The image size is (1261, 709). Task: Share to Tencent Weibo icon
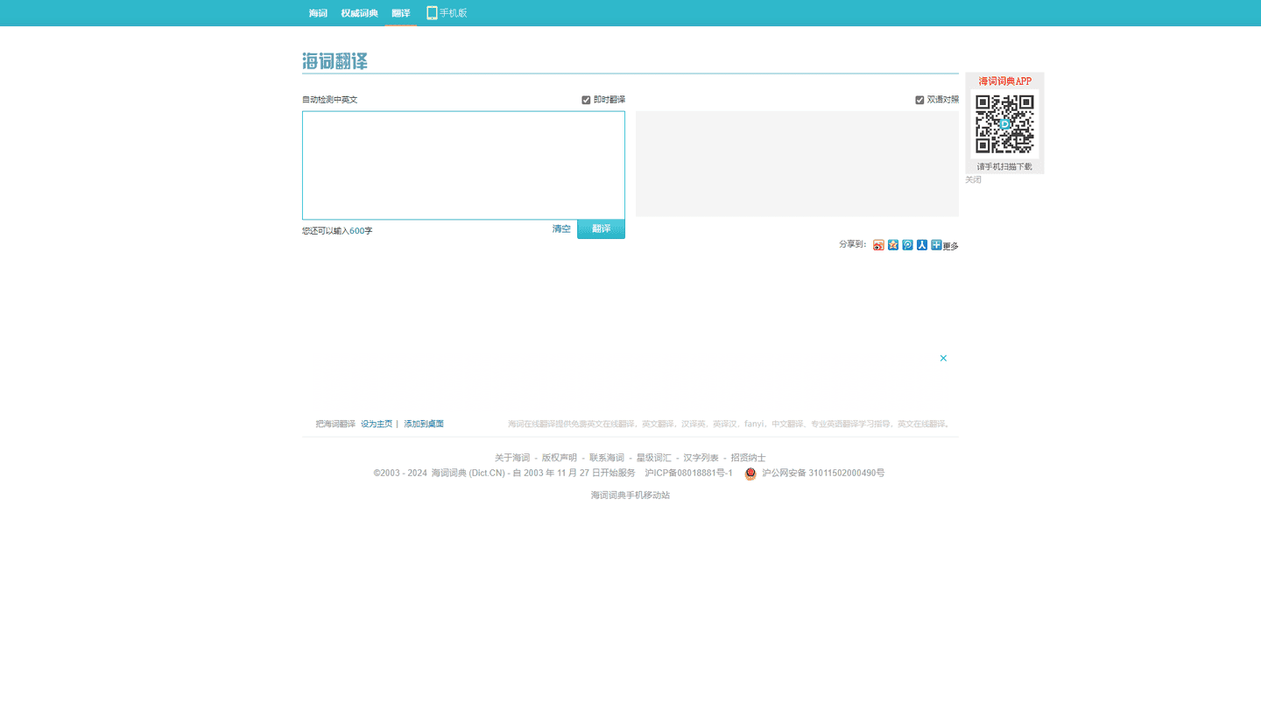(x=907, y=245)
